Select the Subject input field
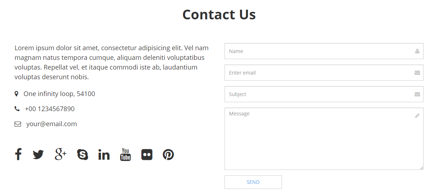 [324, 94]
